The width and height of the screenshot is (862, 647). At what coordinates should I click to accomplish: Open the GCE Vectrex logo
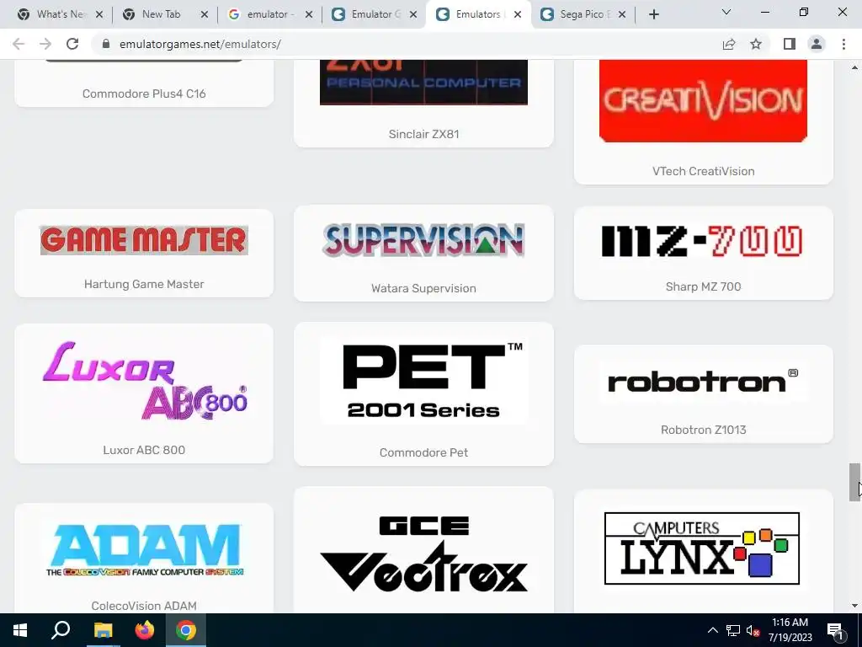click(x=423, y=553)
